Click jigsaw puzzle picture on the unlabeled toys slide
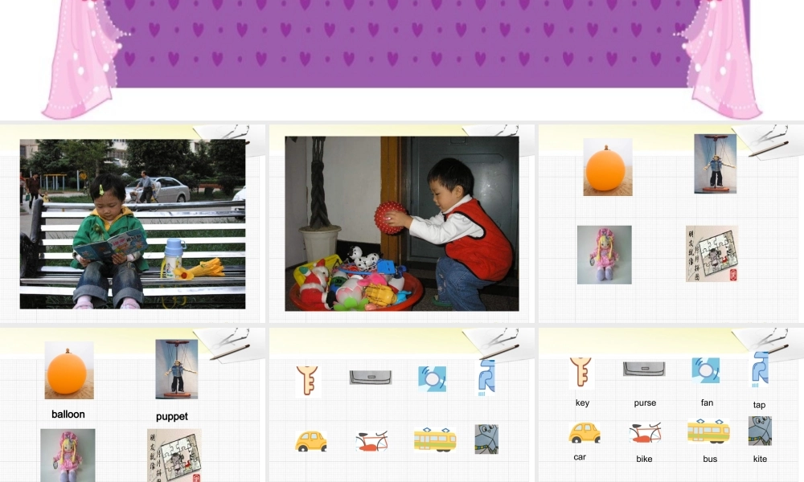 click(x=712, y=254)
